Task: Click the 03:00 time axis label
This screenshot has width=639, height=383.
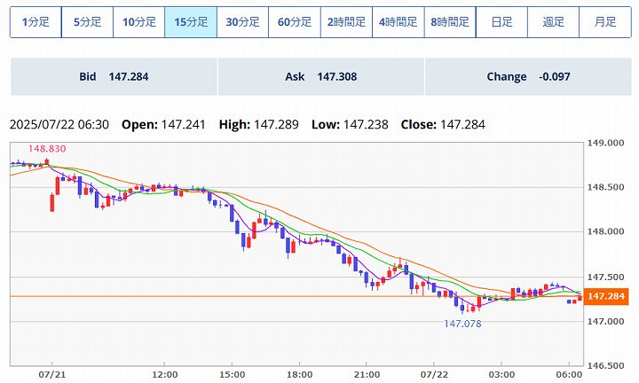Action: tap(501, 374)
